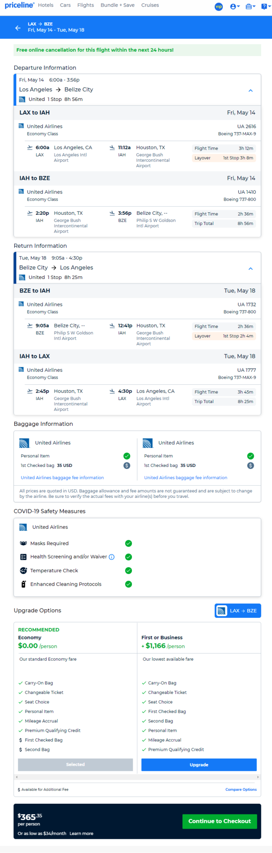Click the takeoff icon next to 9:05a
This screenshot has height=853, width=272.
click(x=30, y=325)
